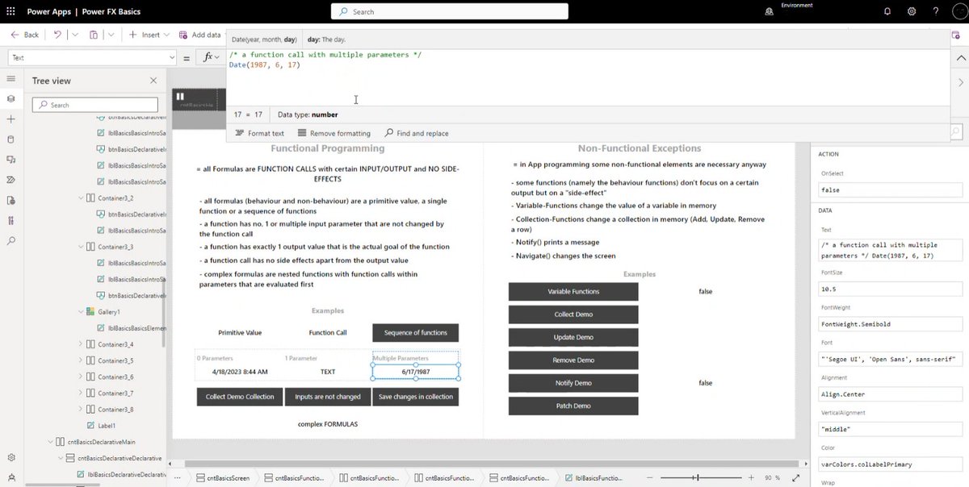Screen dimensions: 969x487
Task: Click the Notify Demo button
Action: (573, 383)
